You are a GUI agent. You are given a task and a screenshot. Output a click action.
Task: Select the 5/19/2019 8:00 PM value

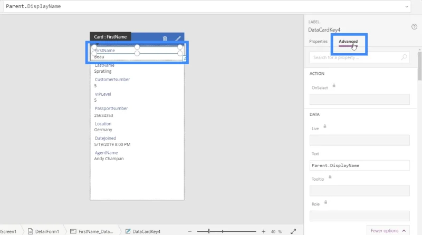click(112, 144)
